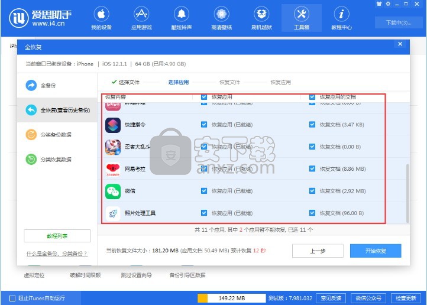Close the 全恢复 dialog

[400, 44]
